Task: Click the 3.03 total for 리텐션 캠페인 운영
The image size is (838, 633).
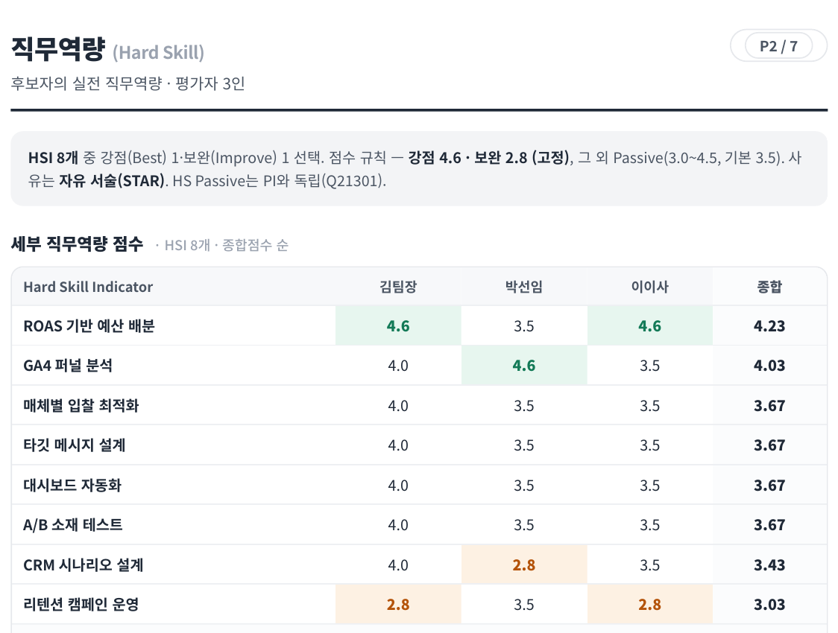Action: 769,604
